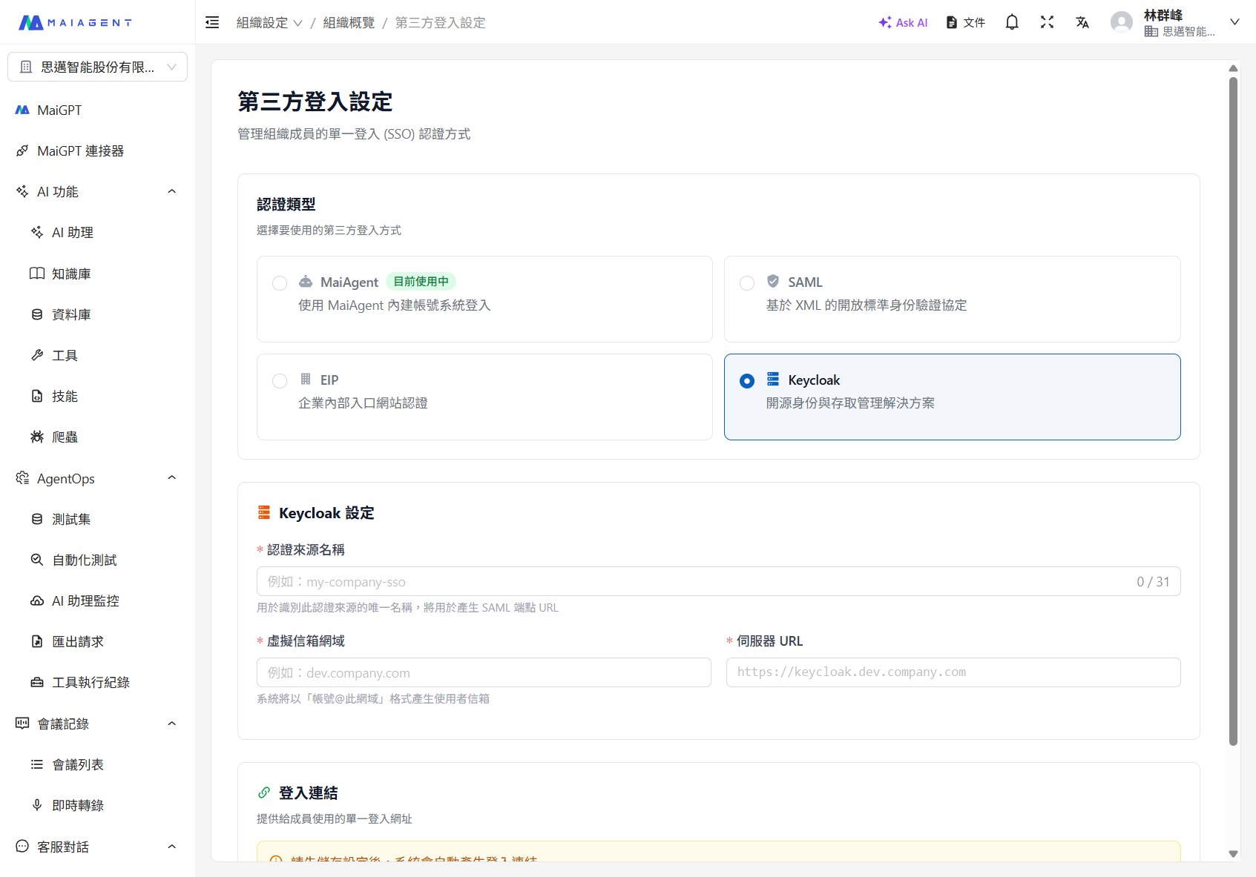This screenshot has width=1256, height=877.
Task: Click the AI 助理監控 cloud icon
Action: [x=37, y=600]
